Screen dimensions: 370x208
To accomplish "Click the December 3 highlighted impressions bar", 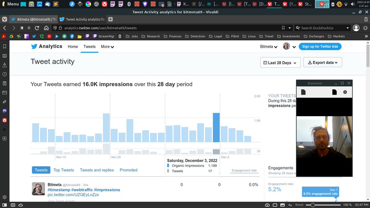I will click(216, 128).
